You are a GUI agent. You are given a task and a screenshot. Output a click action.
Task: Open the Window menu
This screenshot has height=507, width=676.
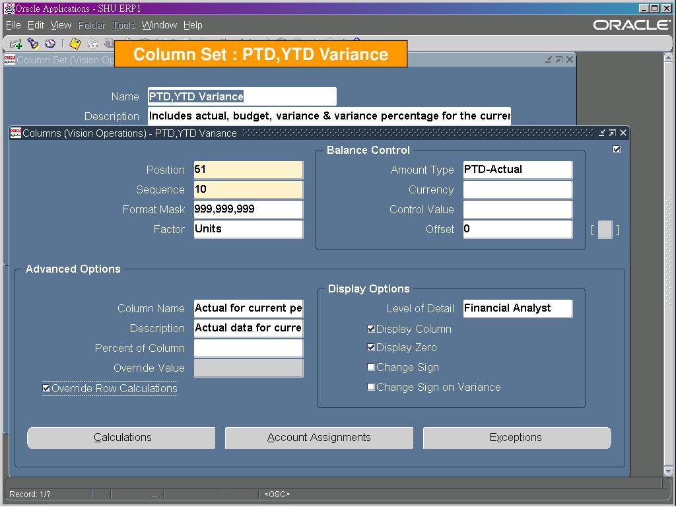(x=160, y=26)
